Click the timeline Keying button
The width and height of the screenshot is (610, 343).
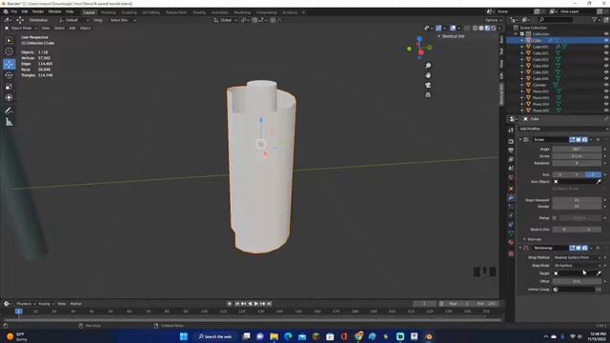point(46,304)
